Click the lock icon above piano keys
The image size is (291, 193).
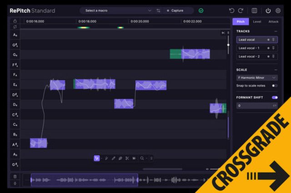pyautogui.click(x=15, y=21)
